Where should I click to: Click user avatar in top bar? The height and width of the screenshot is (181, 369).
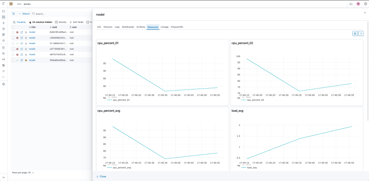tap(358, 4)
